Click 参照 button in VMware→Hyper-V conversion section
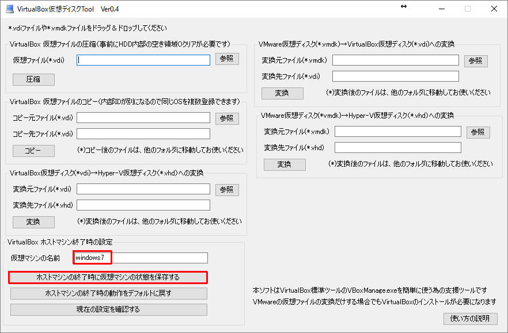508x333 pixels. pyautogui.click(x=478, y=132)
